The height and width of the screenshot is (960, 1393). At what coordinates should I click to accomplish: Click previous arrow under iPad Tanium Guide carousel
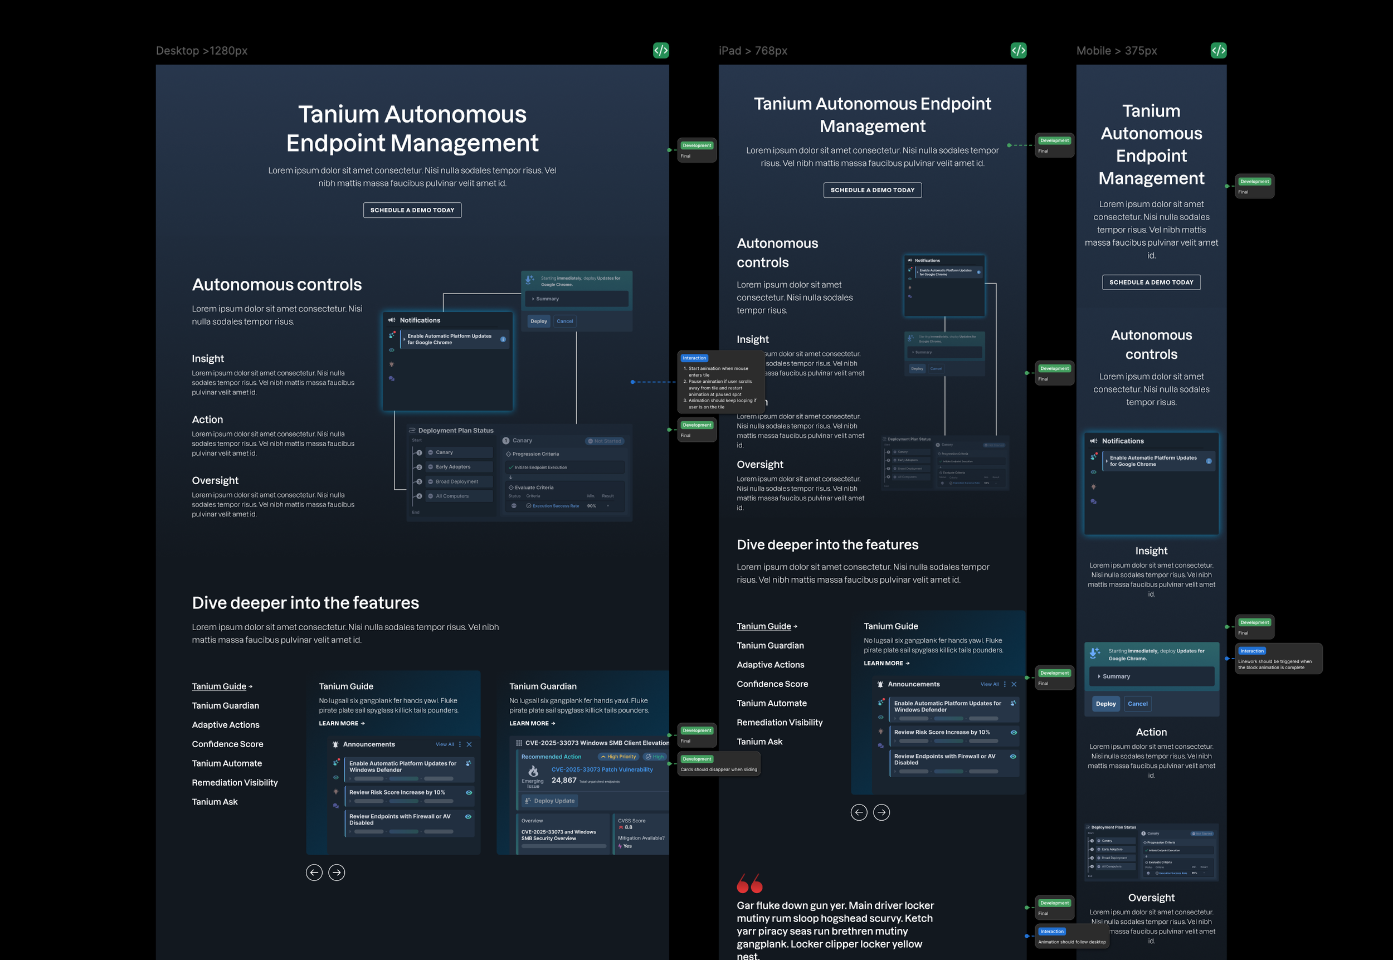(858, 812)
